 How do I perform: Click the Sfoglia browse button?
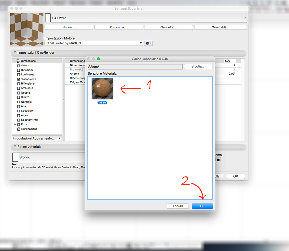pyautogui.click(x=198, y=66)
